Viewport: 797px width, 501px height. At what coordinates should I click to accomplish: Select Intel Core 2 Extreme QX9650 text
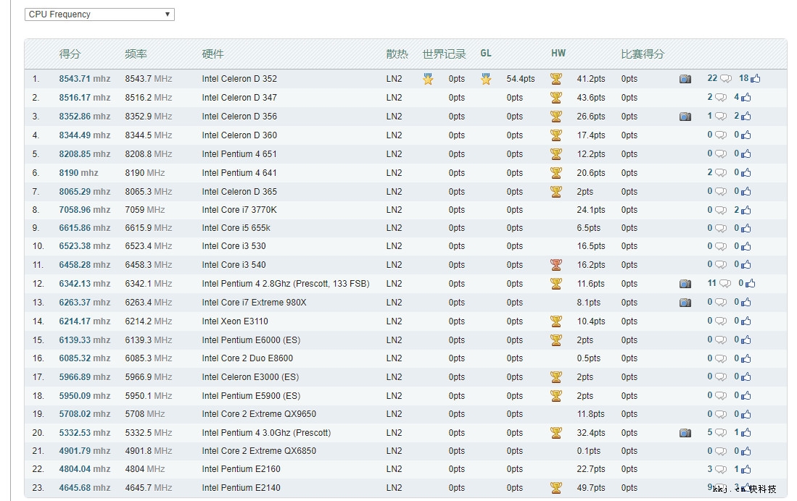coord(259,413)
